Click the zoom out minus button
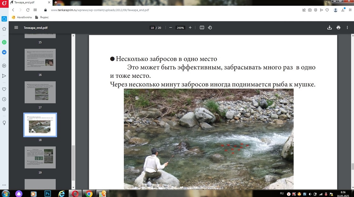This screenshot has height=197, width=354. pos(171,28)
